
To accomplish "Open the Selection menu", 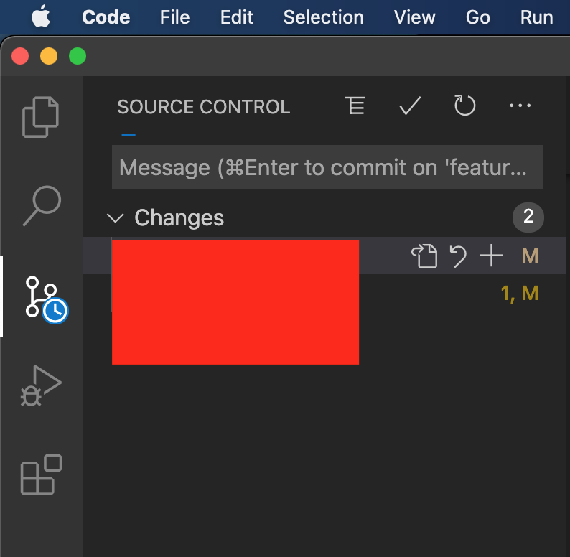I will coord(323,17).
